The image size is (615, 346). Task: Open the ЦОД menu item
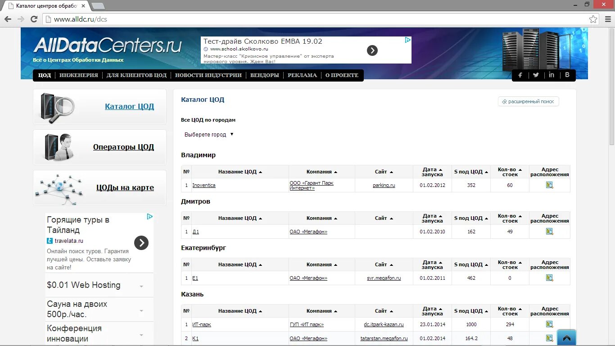pos(45,75)
